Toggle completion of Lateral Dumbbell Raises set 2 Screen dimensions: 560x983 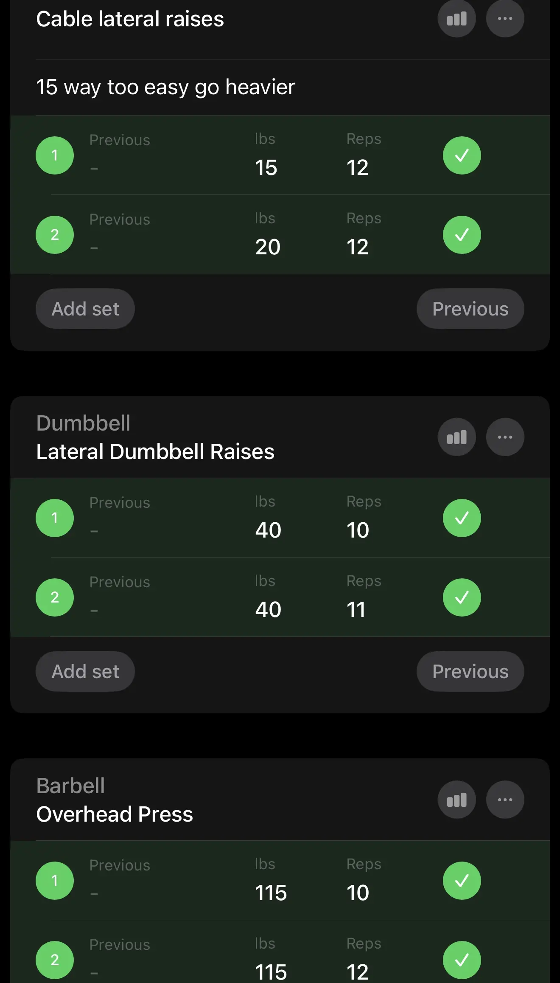click(x=462, y=597)
